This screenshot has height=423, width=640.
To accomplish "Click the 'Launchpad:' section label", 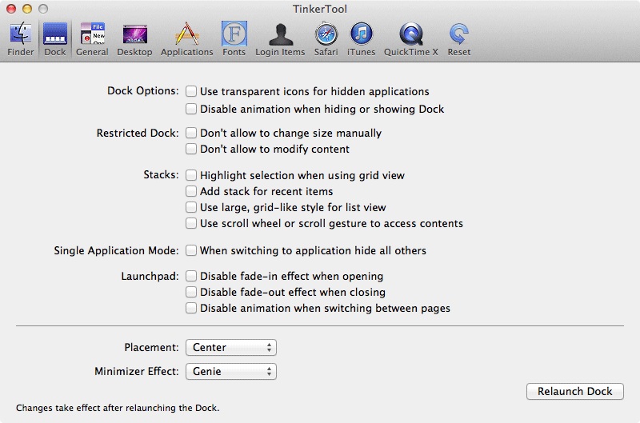I will (150, 276).
